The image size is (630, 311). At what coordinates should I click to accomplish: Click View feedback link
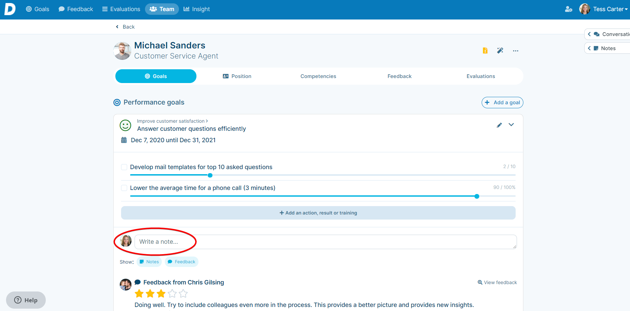pos(497,282)
